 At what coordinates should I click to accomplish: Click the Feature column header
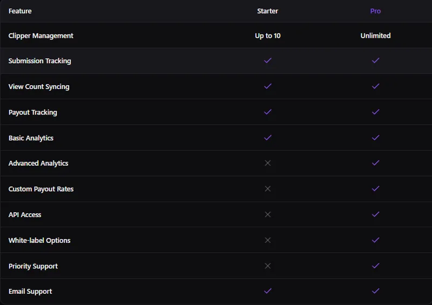[20, 11]
